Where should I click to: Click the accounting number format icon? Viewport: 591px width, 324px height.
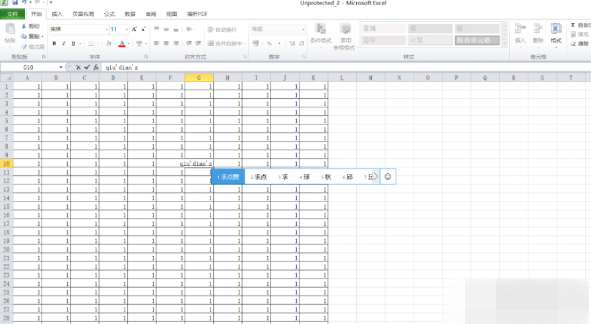point(255,43)
